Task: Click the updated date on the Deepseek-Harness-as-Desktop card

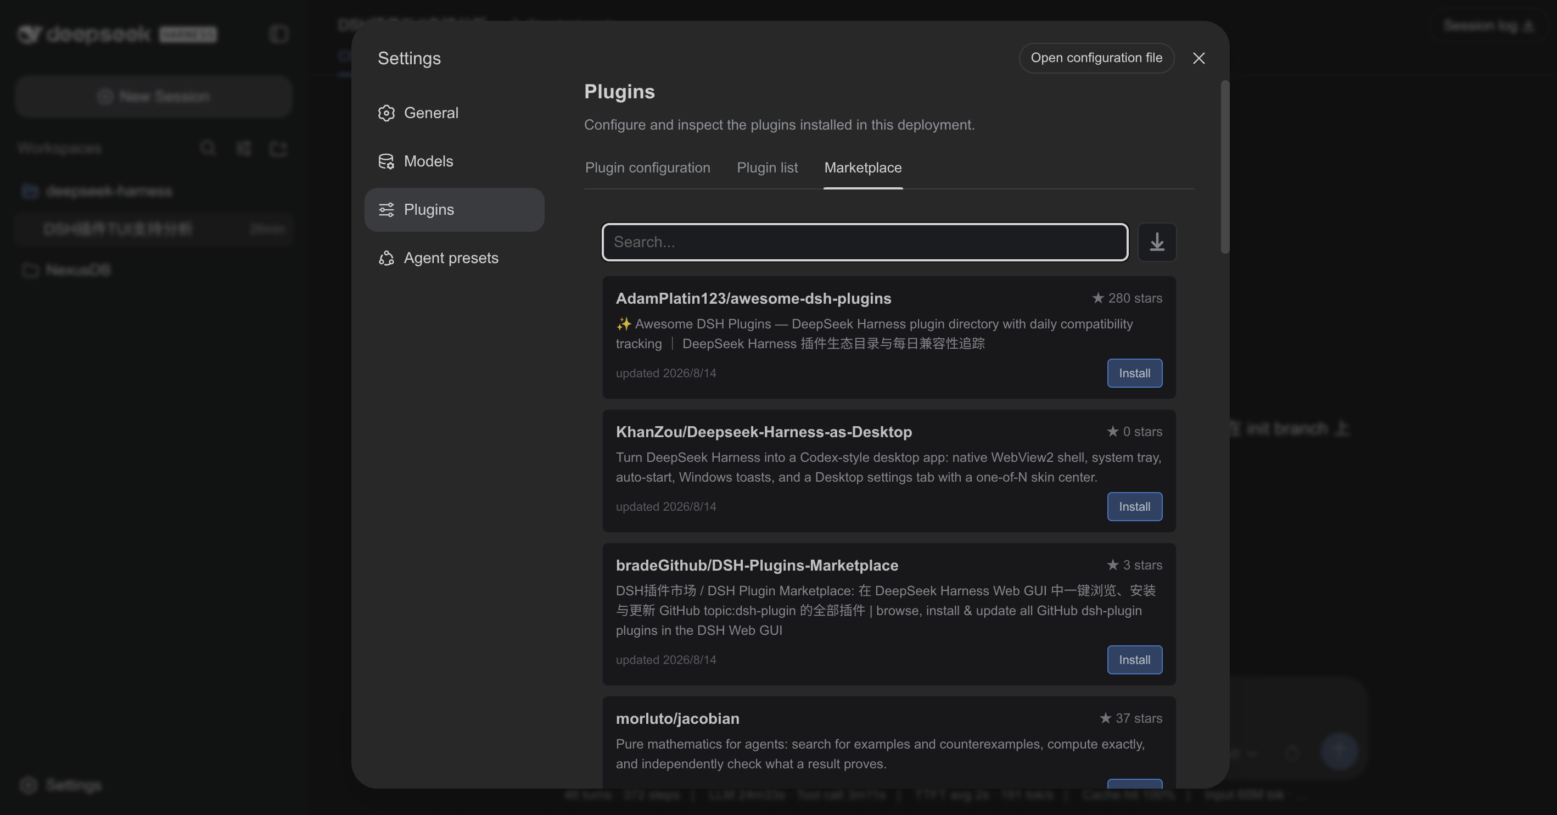Action: tap(665, 507)
